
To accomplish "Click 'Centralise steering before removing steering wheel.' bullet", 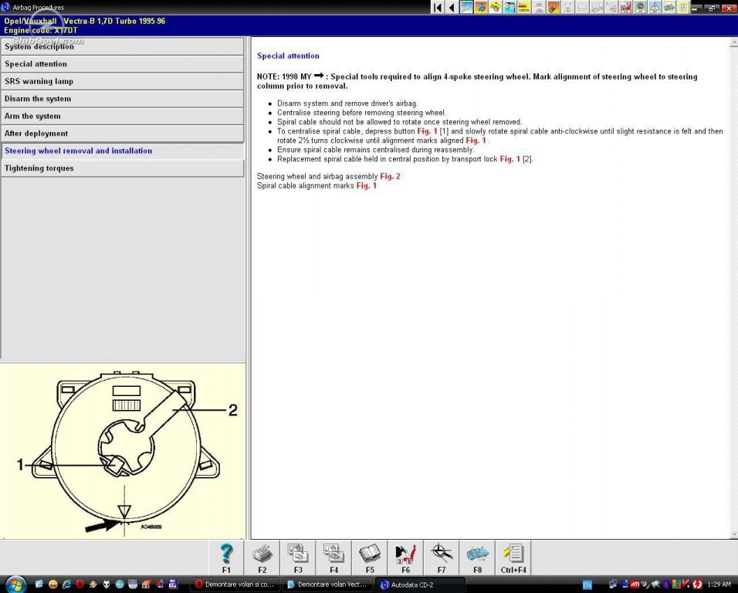I will [361, 113].
